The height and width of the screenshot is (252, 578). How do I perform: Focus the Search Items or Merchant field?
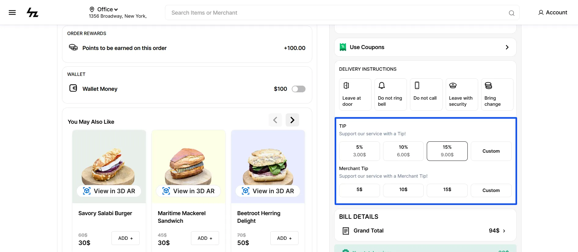pyautogui.click(x=342, y=13)
